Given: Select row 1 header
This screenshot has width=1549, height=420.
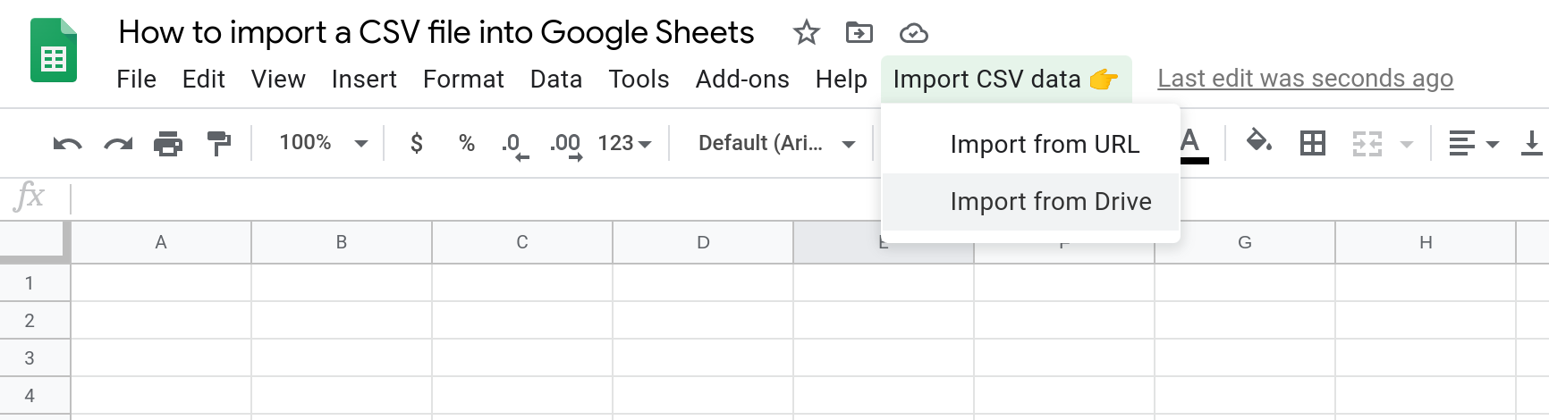Looking at the screenshot, I should pos(34,283).
